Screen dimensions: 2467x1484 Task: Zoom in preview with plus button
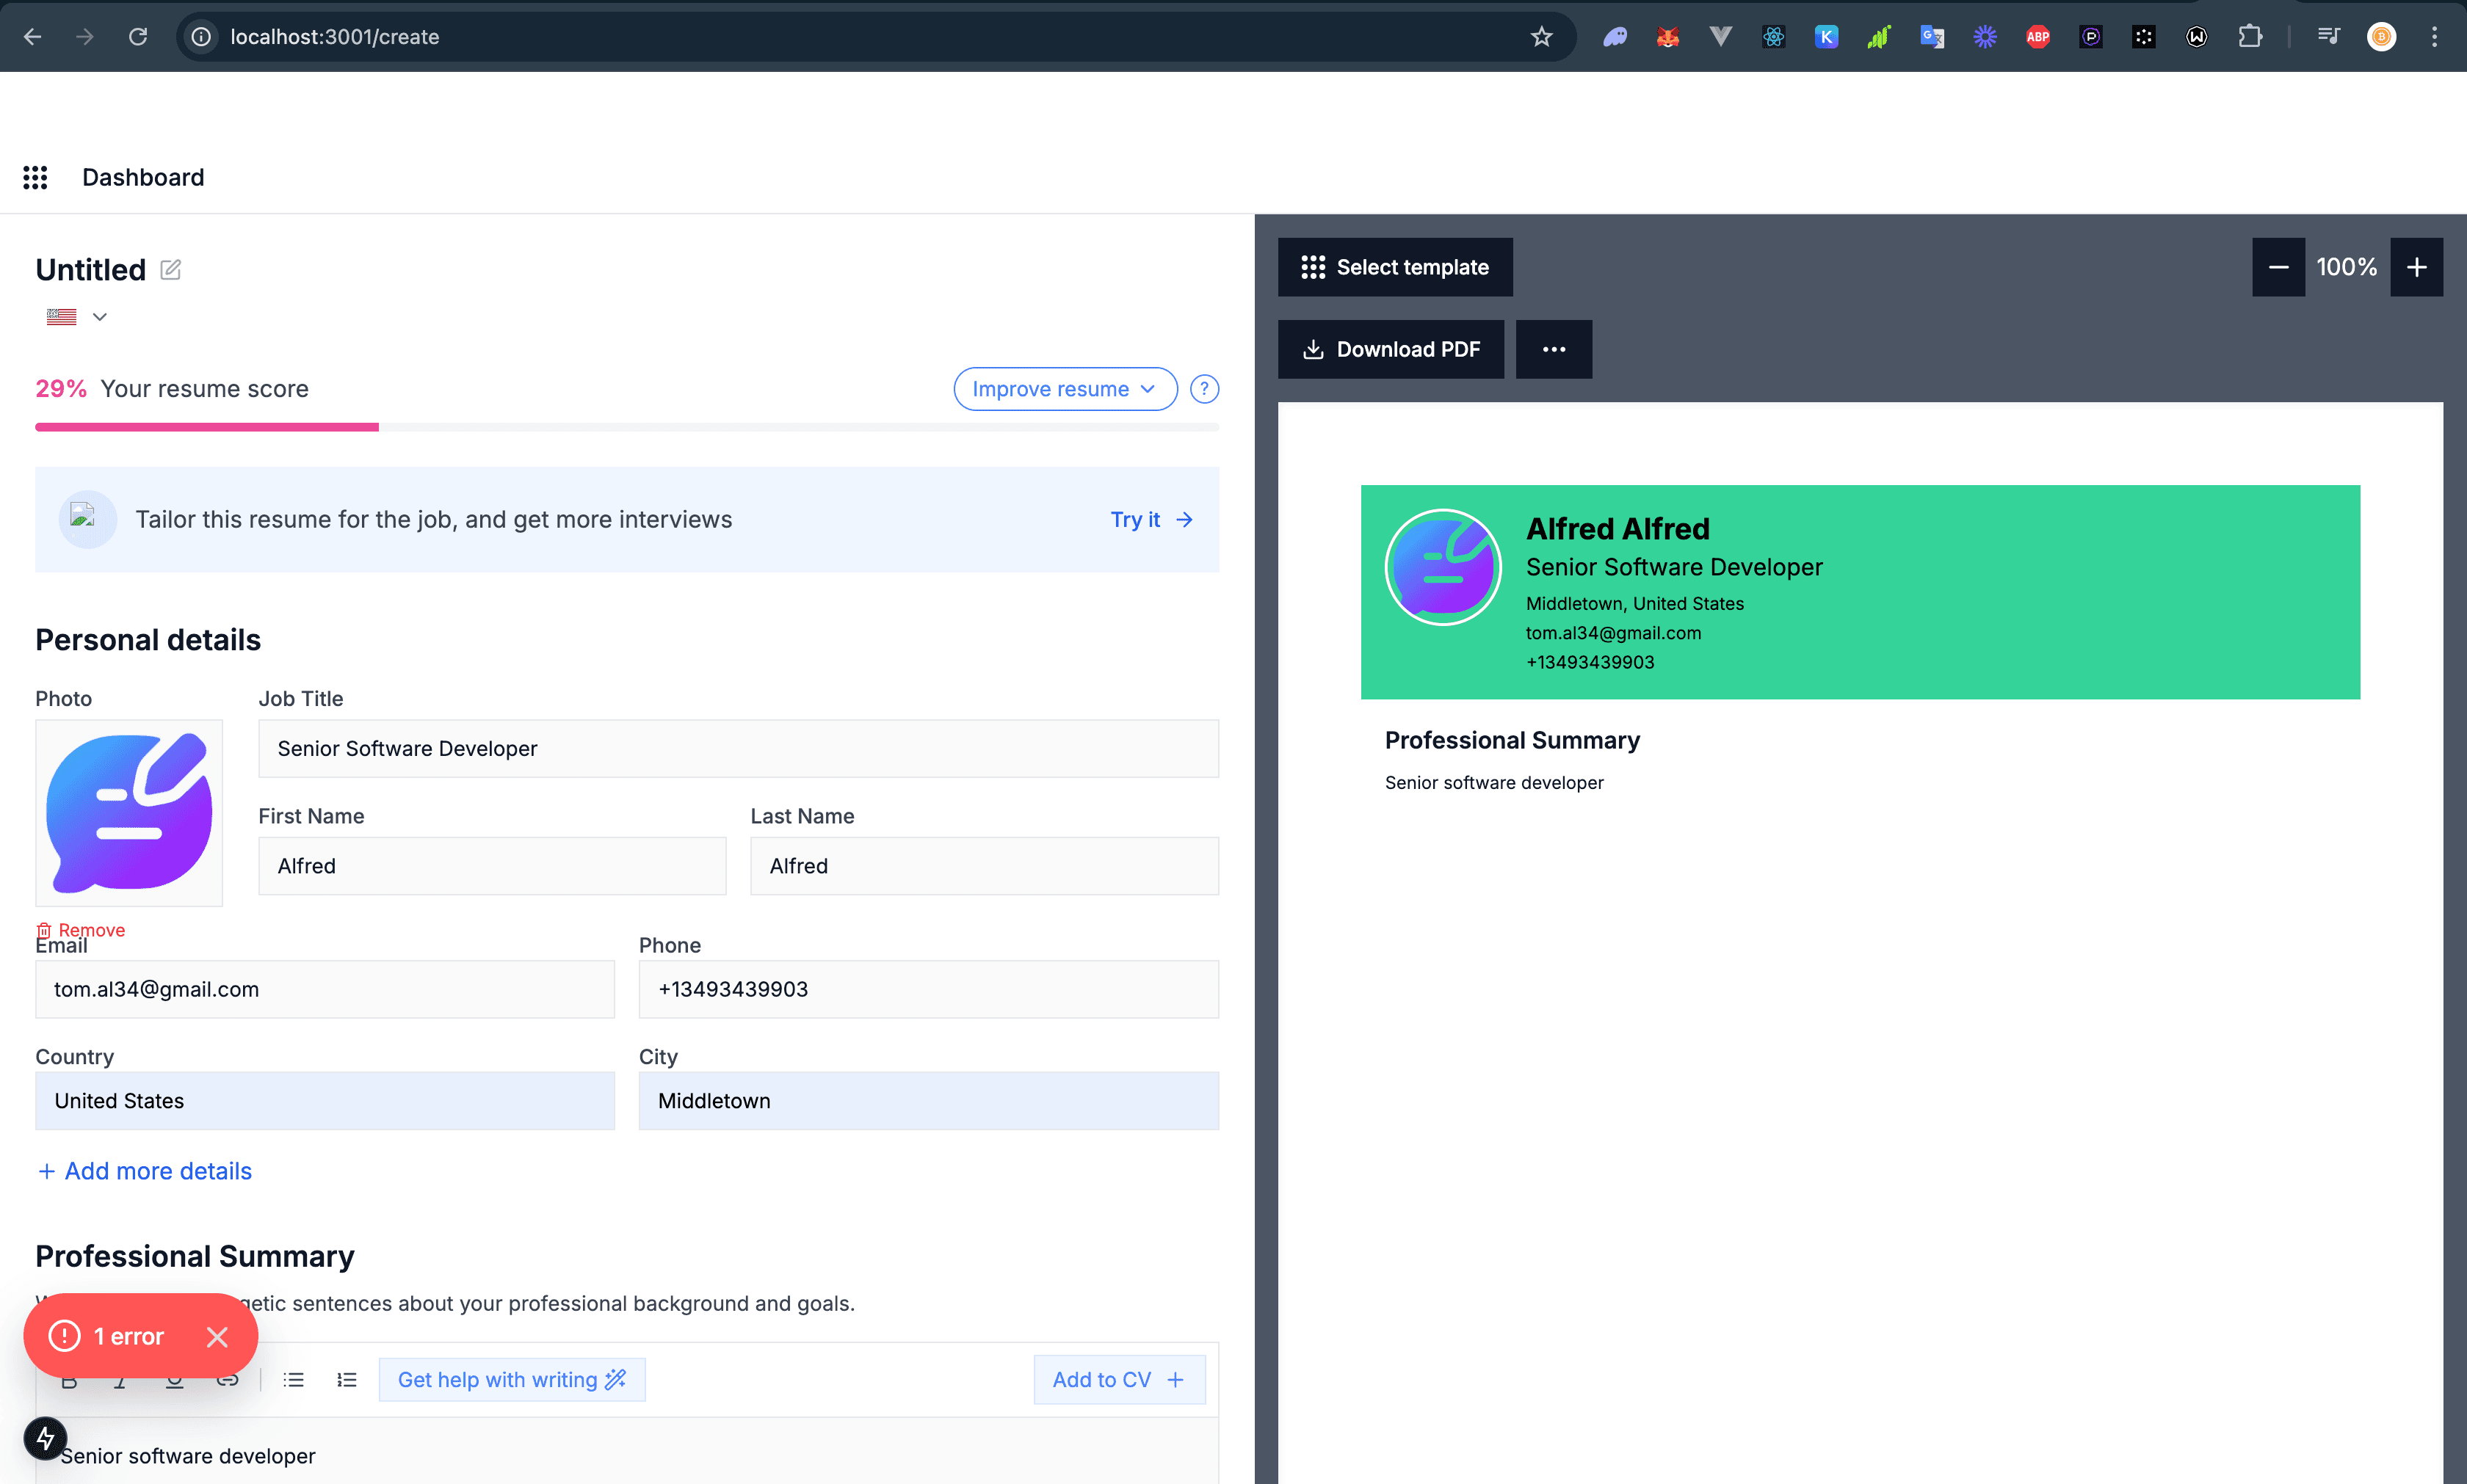[2416, 267]
